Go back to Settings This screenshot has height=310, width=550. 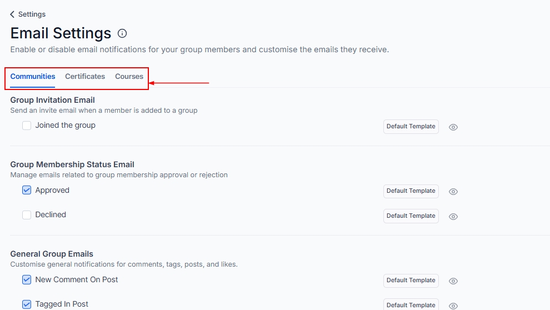tap(32, 14)
